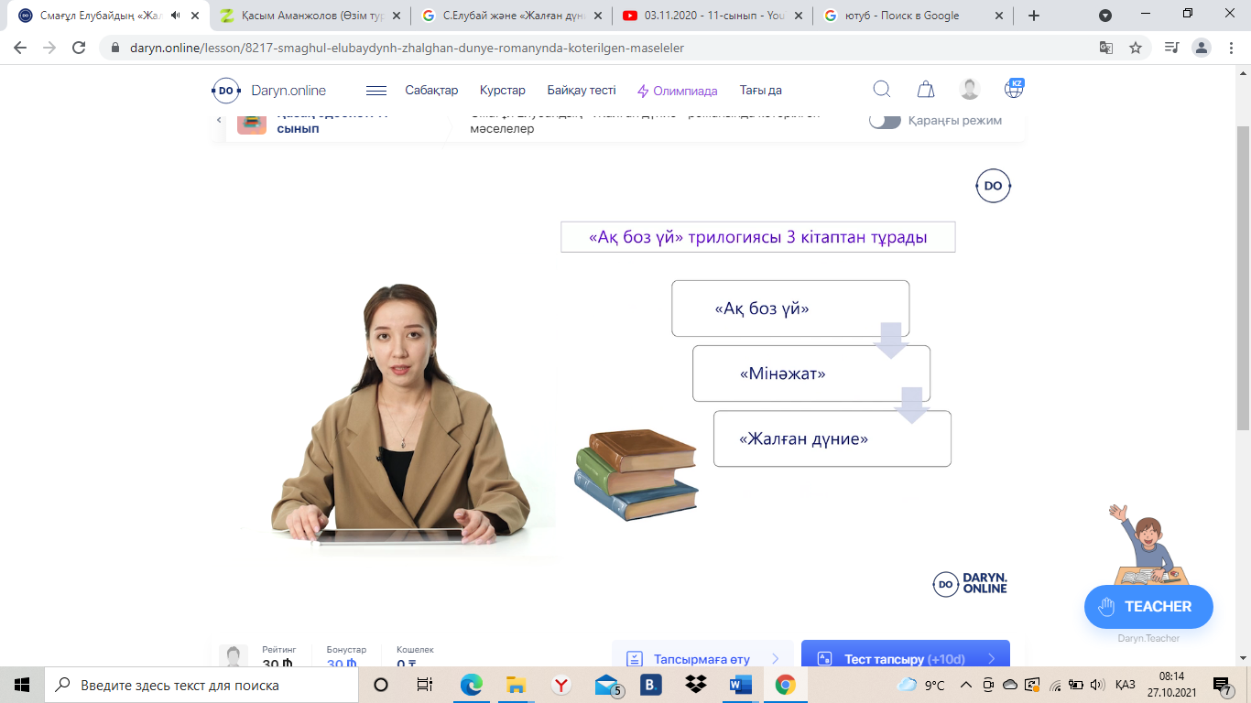This screenshot has height=703, width=1251.
Task: Toggle Қараңғы режим dark mode switch
Action: point(885,120)
